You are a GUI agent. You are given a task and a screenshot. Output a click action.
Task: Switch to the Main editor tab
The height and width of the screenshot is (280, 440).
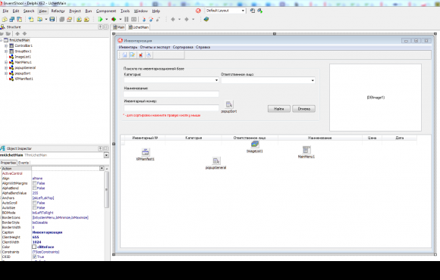[119, 27]
